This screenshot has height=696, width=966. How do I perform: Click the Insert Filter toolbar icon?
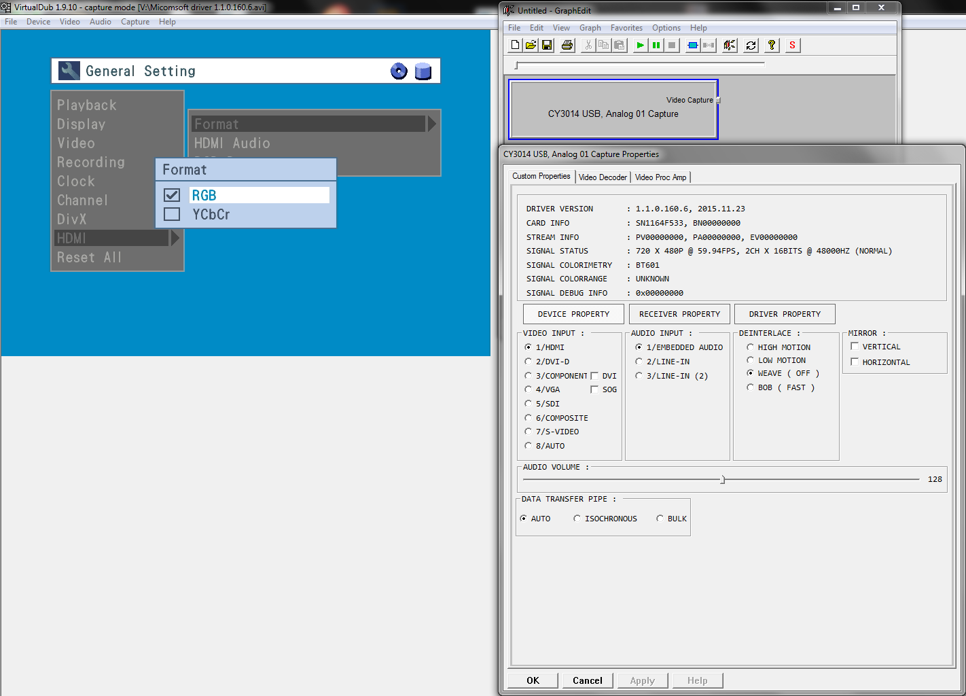click(693, 46)
